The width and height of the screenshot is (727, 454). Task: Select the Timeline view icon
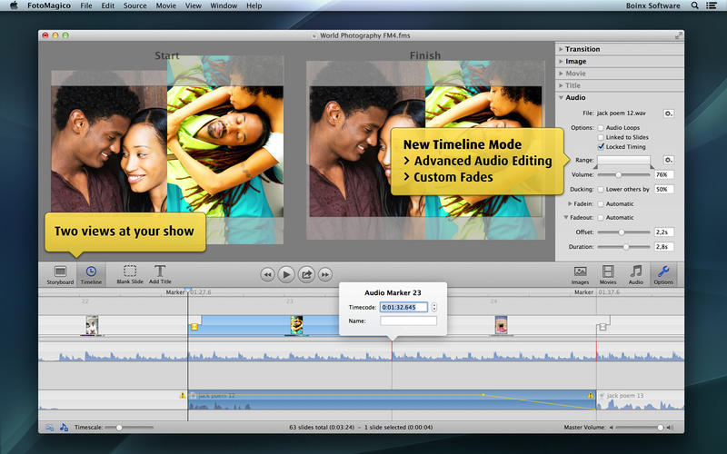point(91,271)
